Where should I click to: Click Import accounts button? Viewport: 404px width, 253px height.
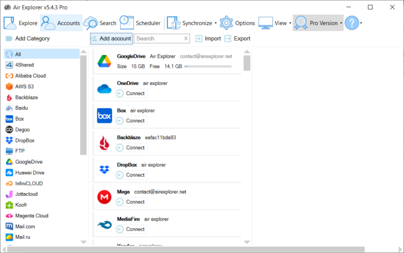pos(208,38)
